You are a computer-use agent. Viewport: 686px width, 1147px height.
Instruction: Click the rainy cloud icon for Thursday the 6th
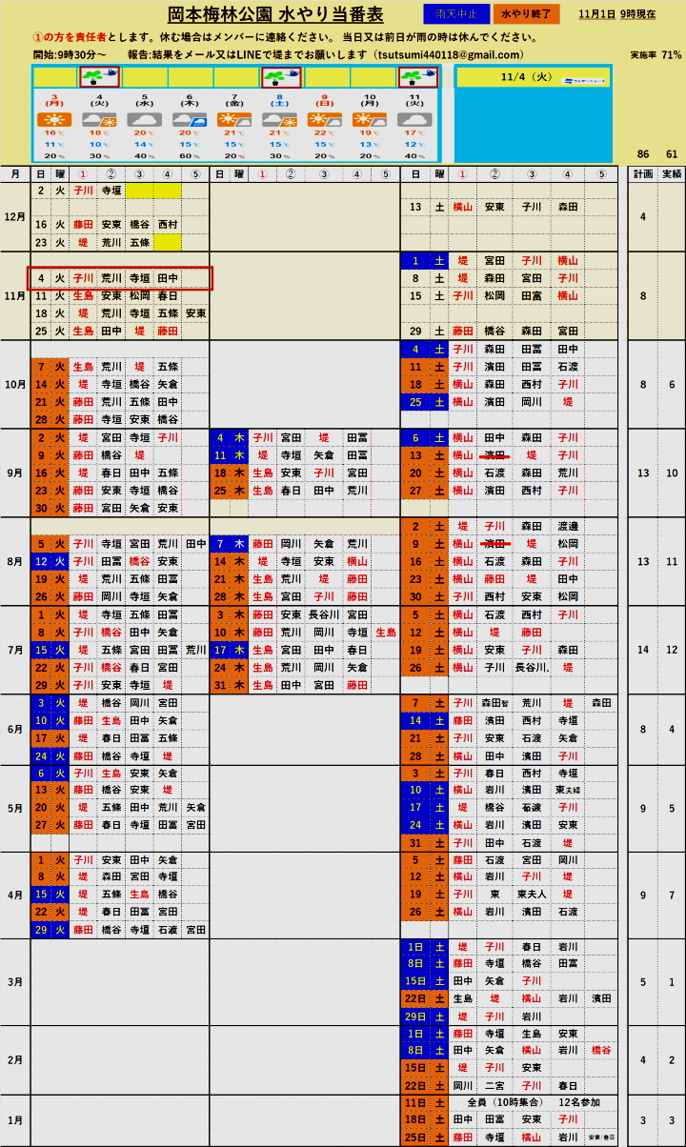(191, 120)
